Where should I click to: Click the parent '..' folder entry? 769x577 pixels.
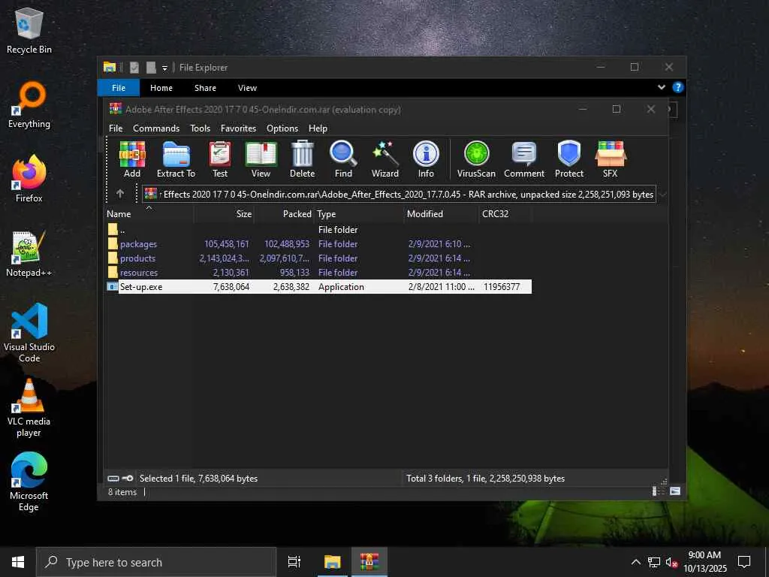[x=318, y=230]
